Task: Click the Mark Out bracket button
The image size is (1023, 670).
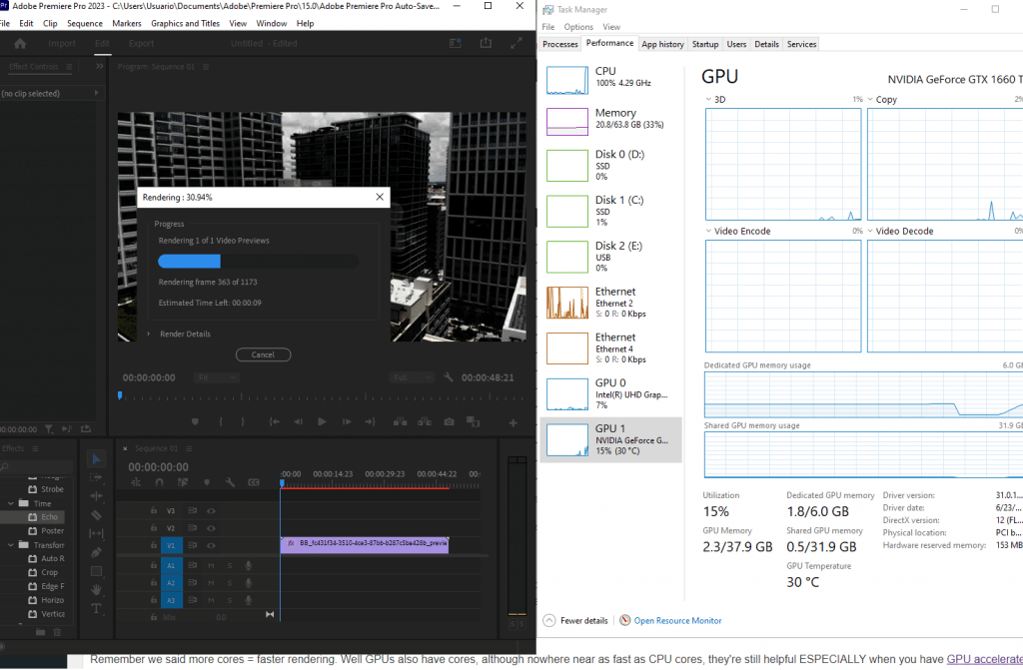Action: (243, 422)
